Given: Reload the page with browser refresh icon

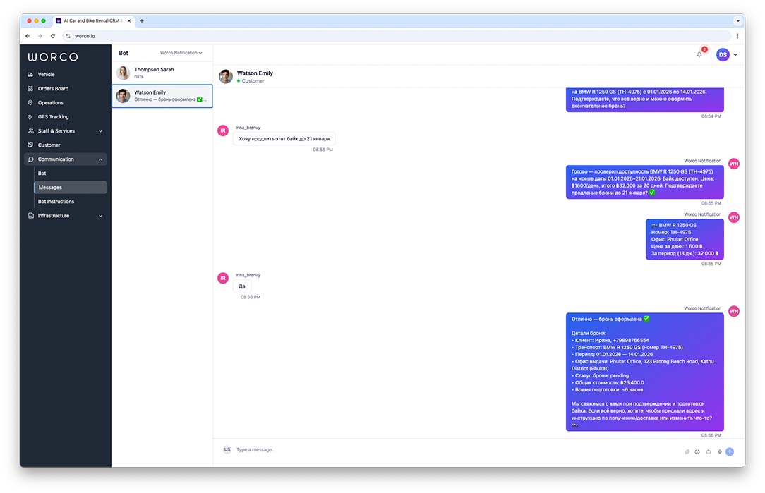Looking at the screenshot, I should coord(53,35).
